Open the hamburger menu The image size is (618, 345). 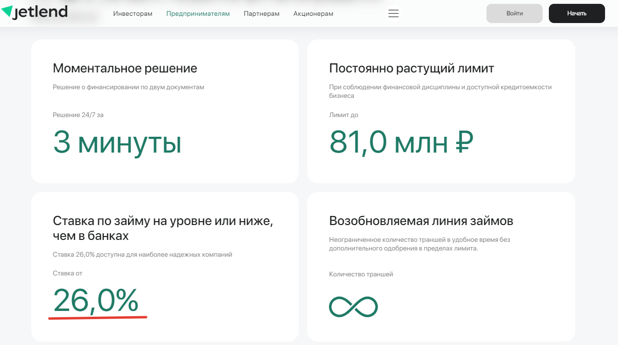(393, 14)
